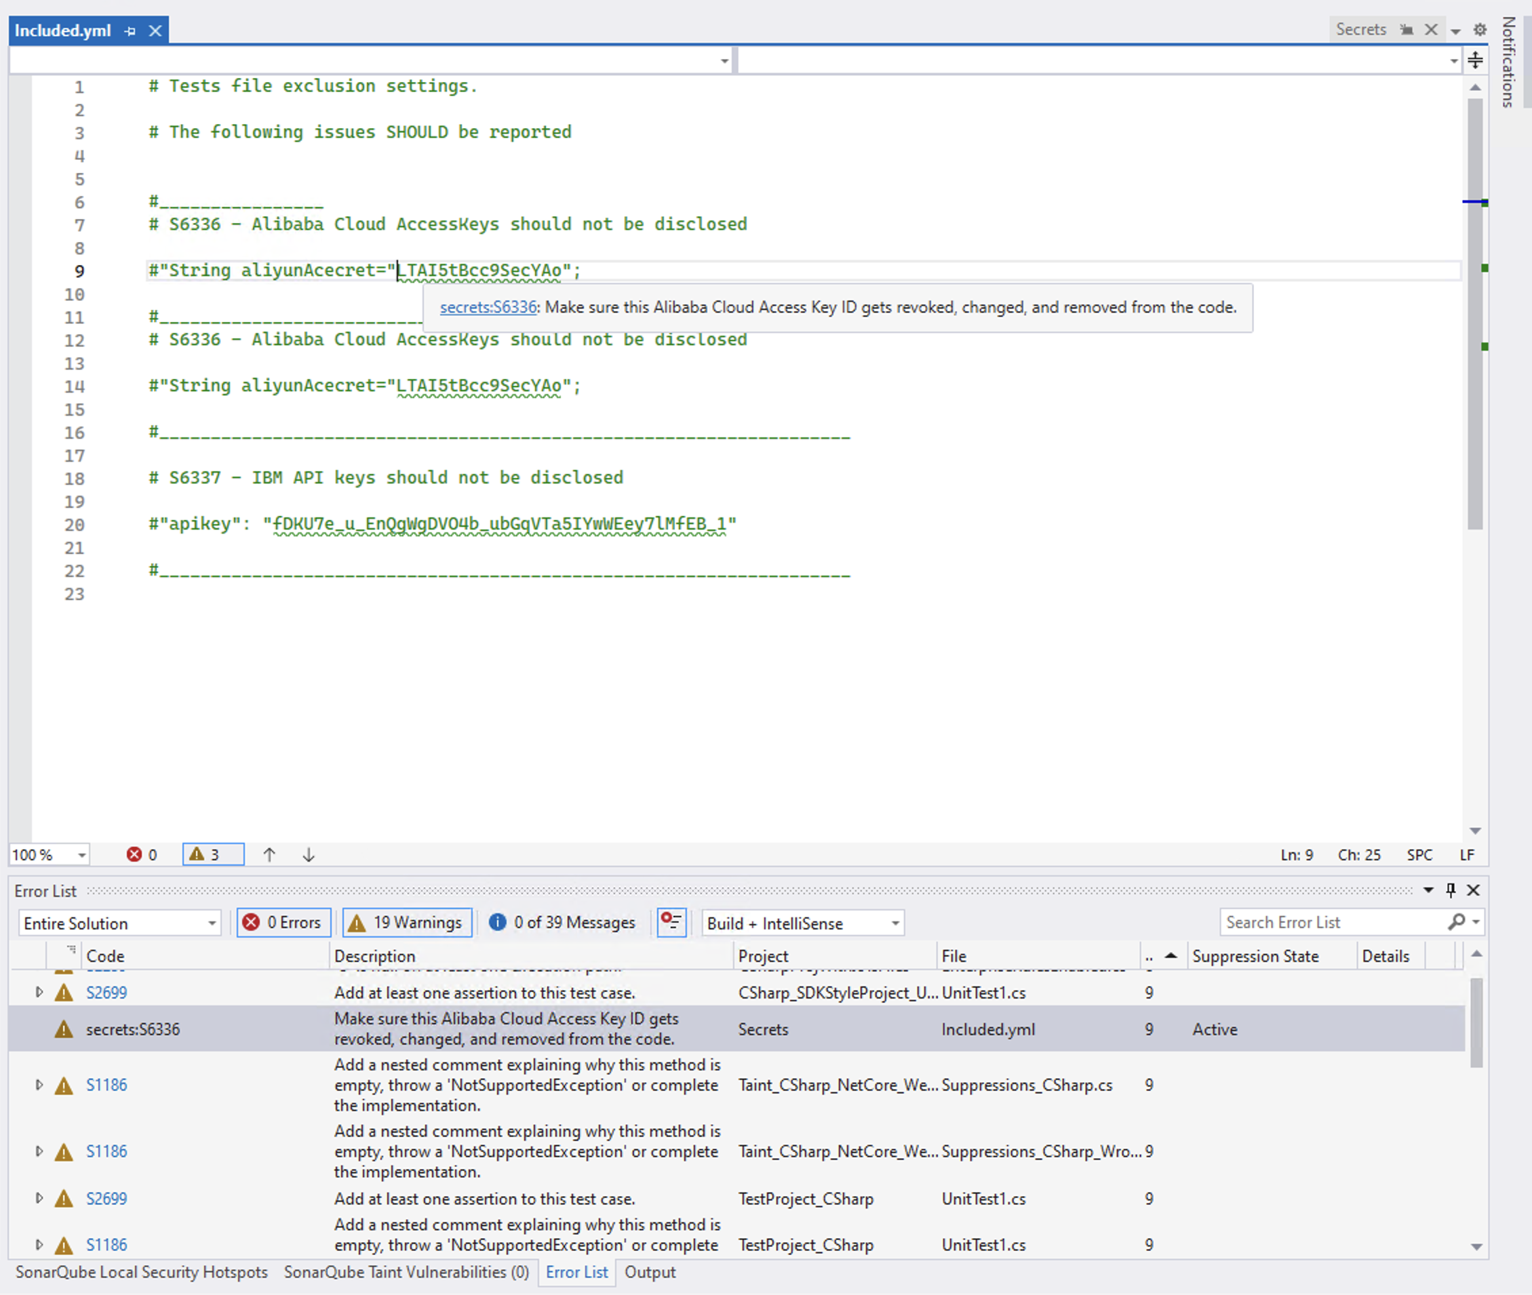The image size is (1532, 1295).
Task: Unpin the Included.yml document tab
Action: click(130, 30)
